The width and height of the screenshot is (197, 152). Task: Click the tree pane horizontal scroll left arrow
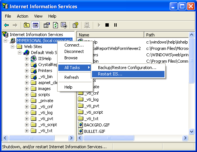[x=5, y=138]
